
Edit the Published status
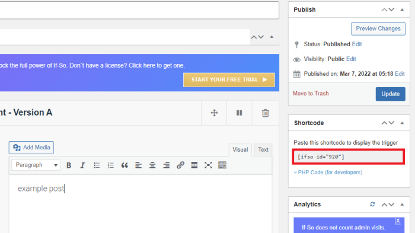click(x=357, y=44)
